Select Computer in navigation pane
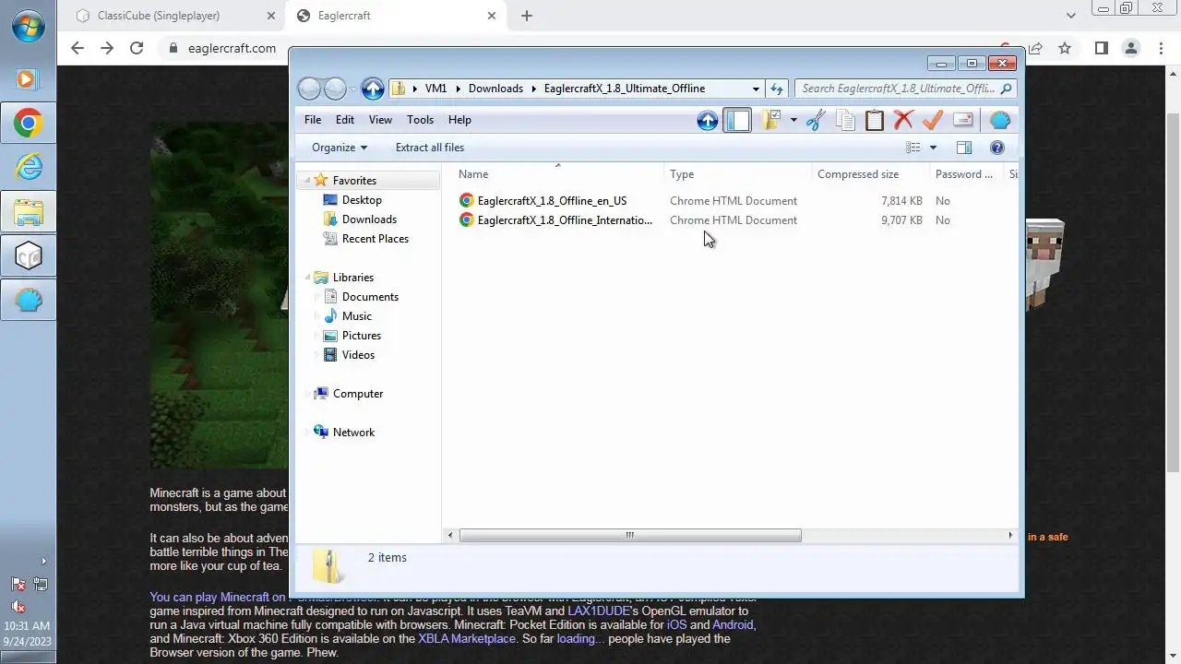This screenshot has height=664, width=1181. click(x=358, y=394)
